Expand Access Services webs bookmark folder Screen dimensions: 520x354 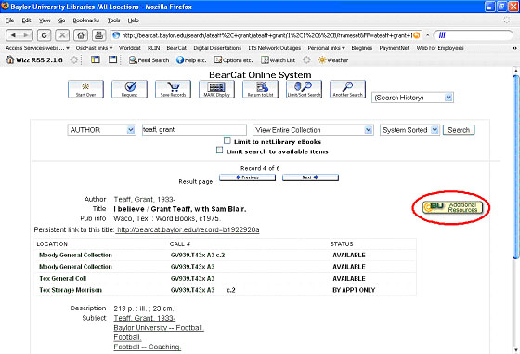[37, 48]
